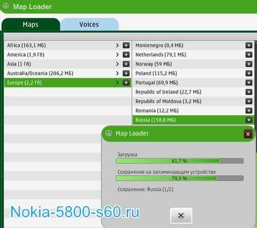
Task: Add Romania map with plus icon
Action: point(249,110)
